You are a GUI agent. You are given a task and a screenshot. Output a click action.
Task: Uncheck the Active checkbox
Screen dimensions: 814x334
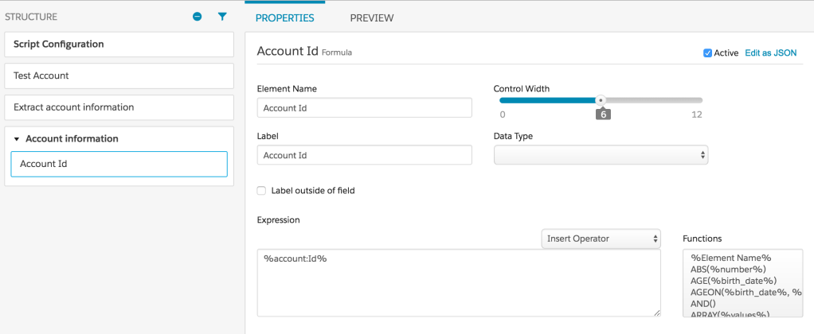pos(707,53)
